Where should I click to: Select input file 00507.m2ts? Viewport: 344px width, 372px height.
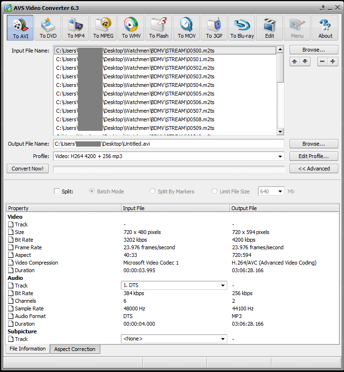[165, 111]
